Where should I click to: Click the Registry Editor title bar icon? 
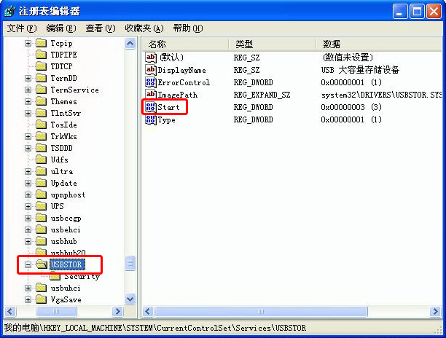point(9,11)
